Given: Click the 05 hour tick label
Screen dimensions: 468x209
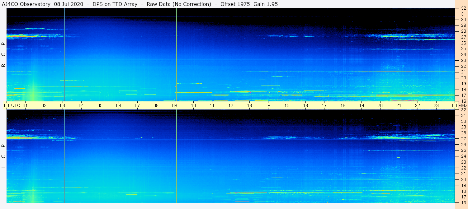Looking at the screenshot, I should 100,105.
